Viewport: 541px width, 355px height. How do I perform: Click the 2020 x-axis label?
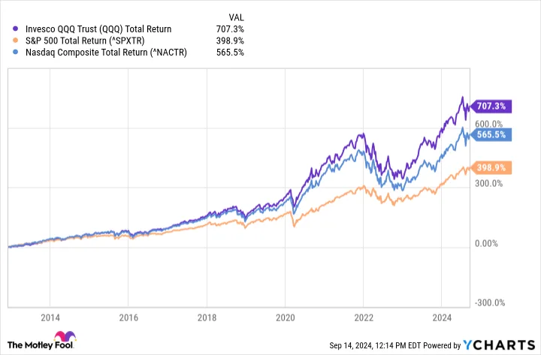coord(285,317)
